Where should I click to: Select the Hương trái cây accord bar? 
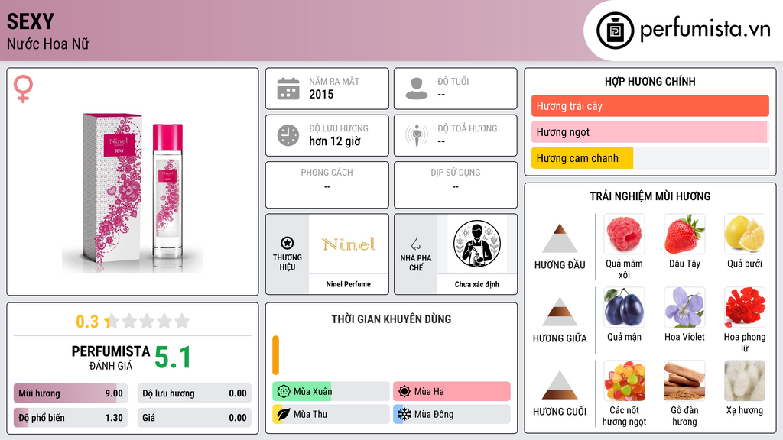tap(650, 105)
